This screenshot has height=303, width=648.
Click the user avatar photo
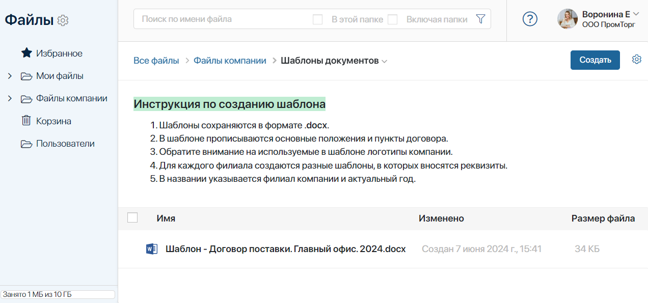(x=568, y=19)
